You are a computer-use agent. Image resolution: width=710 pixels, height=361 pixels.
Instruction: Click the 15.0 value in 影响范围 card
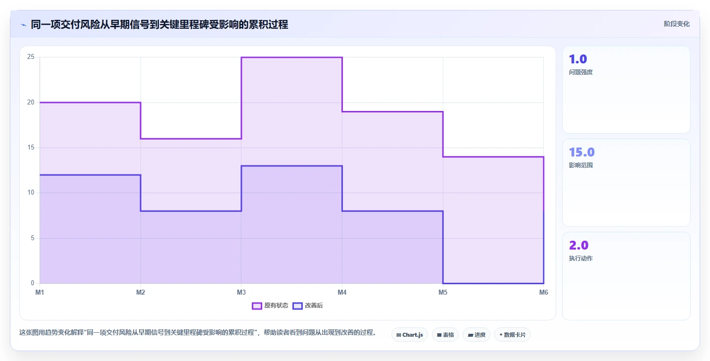tap(582, 153)
